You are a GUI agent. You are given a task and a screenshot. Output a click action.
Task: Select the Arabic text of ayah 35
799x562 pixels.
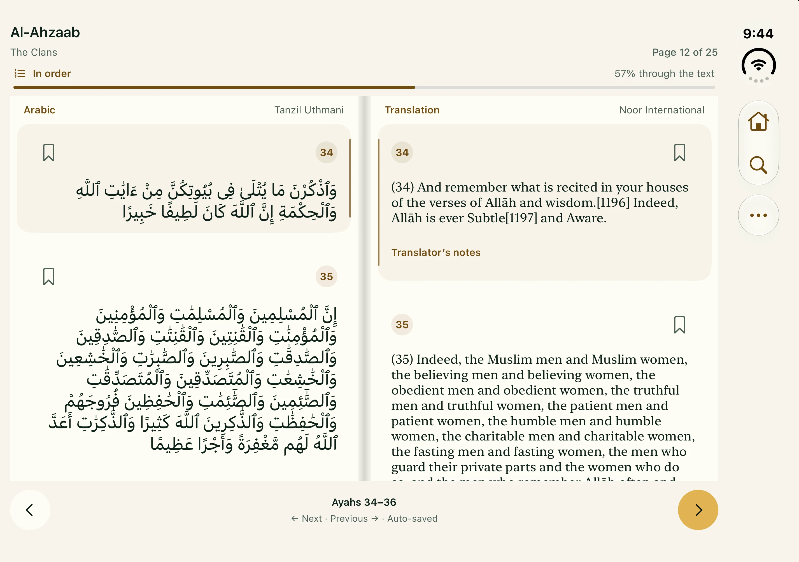193,379
